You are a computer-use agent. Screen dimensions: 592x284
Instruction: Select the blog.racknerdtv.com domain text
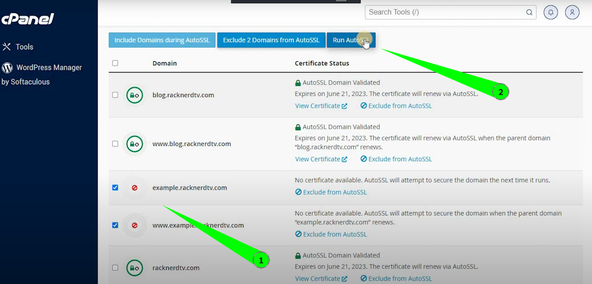[183, 95]
